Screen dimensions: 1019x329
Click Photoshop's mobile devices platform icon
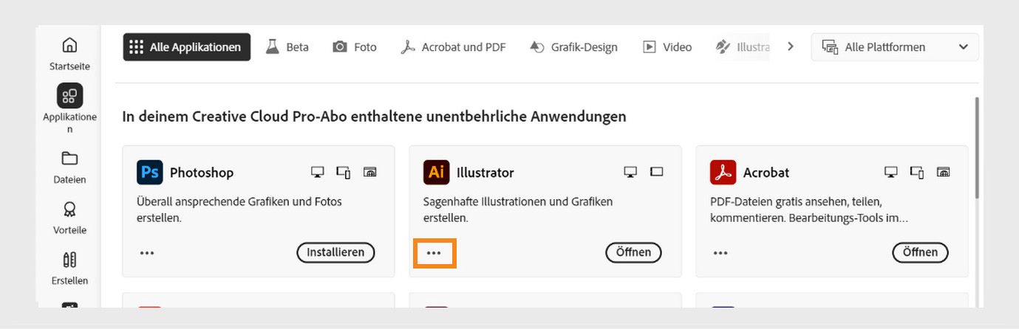tap(344, 172)
